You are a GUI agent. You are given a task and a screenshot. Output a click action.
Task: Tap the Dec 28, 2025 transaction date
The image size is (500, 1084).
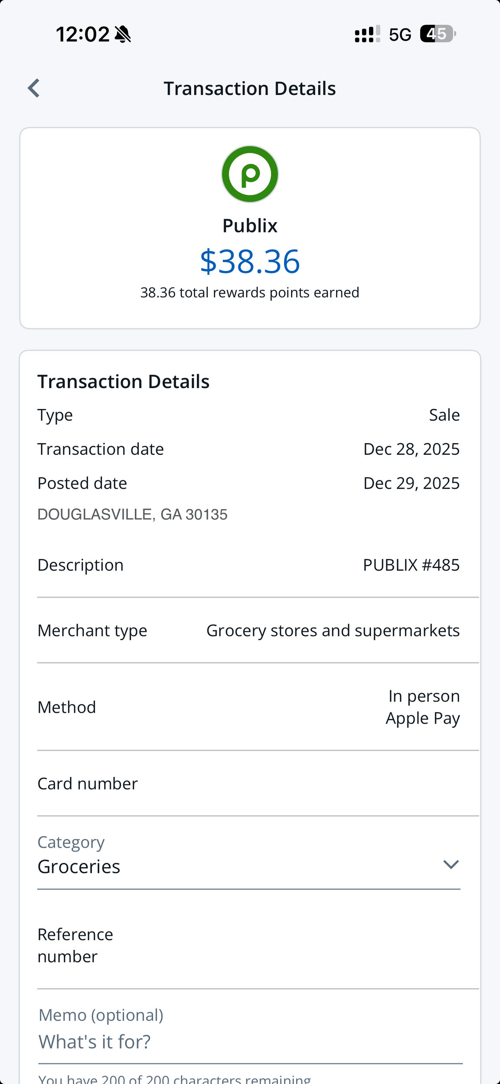point(411,449)
